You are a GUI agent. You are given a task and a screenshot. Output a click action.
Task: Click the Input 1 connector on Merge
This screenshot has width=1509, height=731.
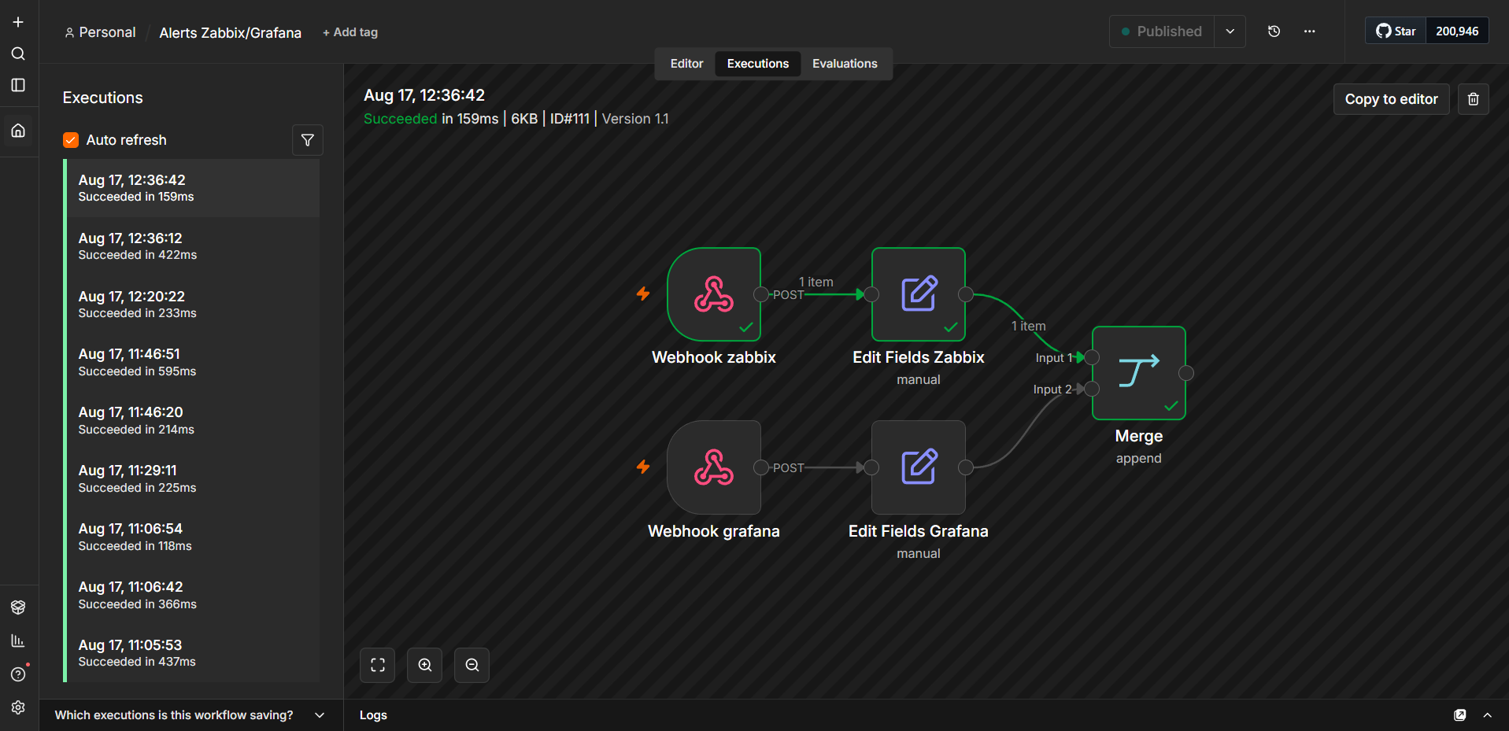pyautogui.click(x=1092, y=357)
